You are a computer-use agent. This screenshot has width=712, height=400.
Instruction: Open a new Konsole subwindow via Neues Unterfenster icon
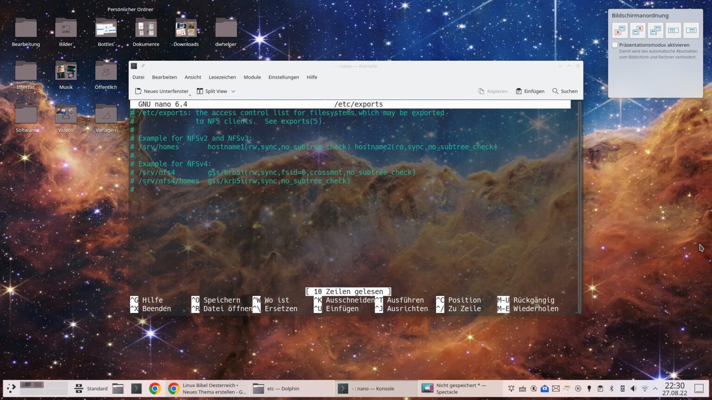(138, 91)
